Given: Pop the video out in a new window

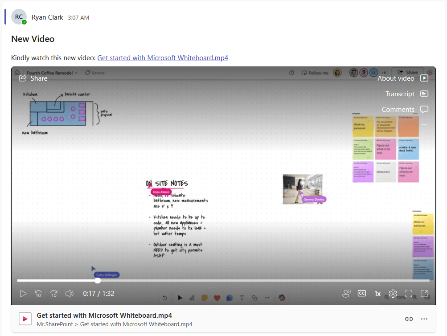Looking at the screenshot, I should point(424,294).
